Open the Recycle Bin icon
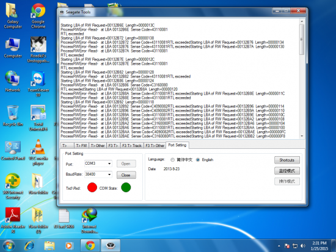This screenshot has height=252, width=336. 13,115
